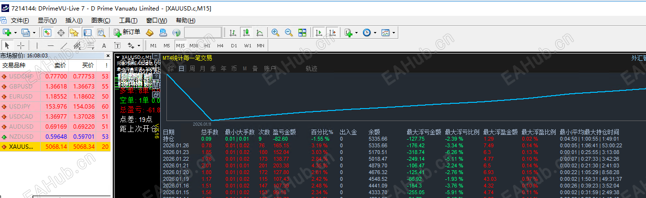
Task: Select the 账户 account tab
Action: coord(270,68)
